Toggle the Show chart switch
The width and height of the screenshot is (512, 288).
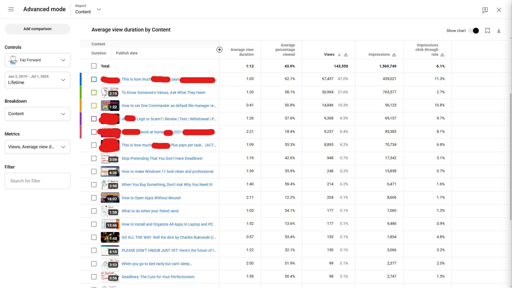[x=474, y=31]
